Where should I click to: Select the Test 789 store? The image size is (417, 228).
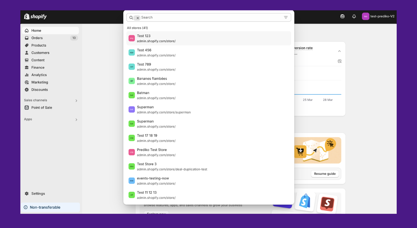[x=209, y=67]
